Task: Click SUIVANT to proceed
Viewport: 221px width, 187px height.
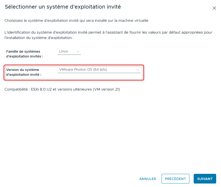Action: tap(205, 179)
